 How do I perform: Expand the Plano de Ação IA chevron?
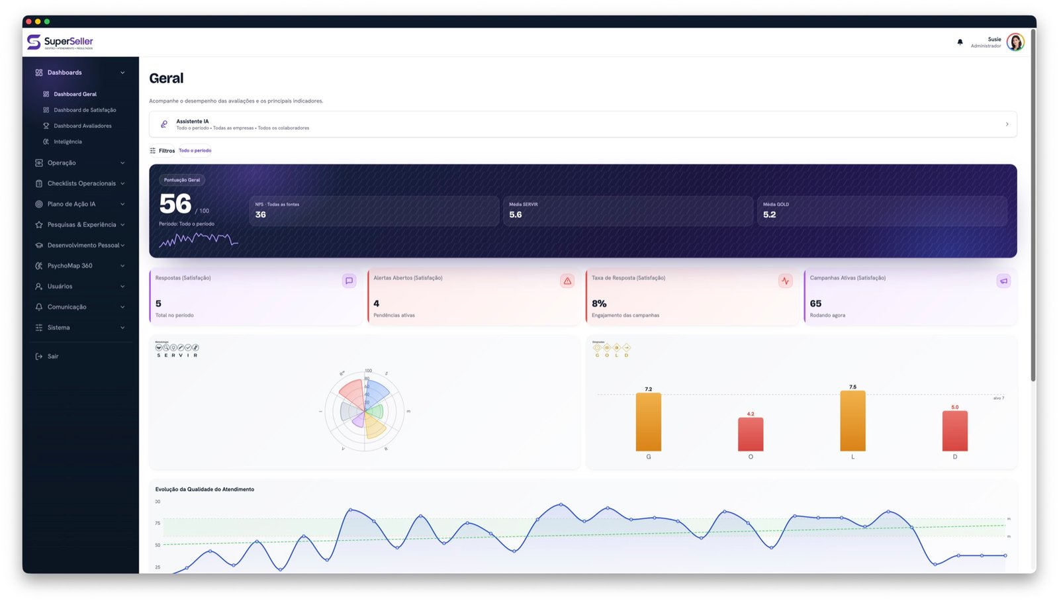tap(122, 204)
